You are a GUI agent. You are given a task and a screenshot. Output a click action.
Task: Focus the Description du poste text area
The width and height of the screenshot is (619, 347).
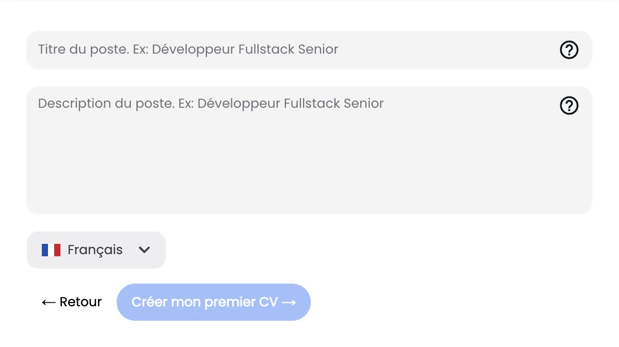tap(309, 150)
